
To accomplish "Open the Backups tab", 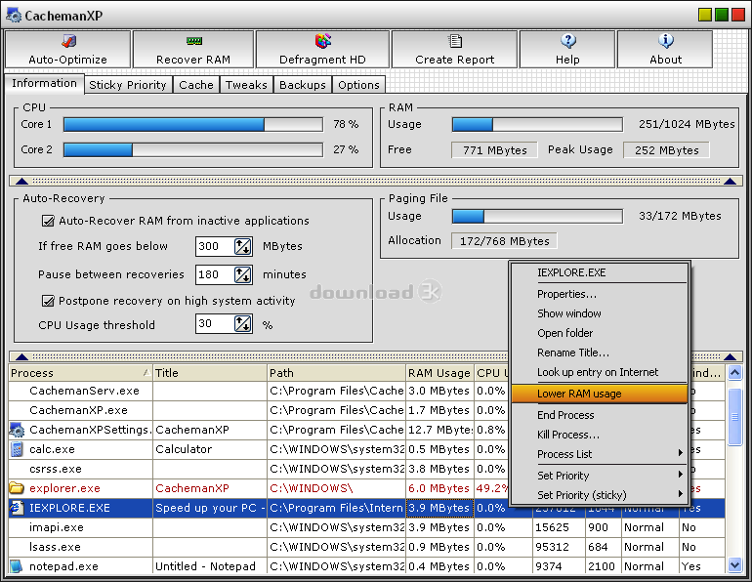I will click(303, 85).
